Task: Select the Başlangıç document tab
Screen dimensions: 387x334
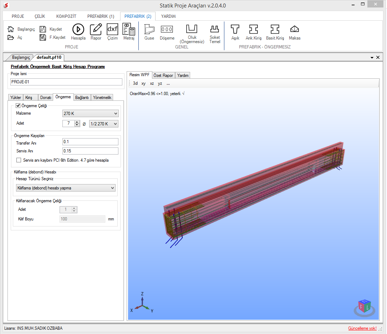Action: [x=21, y=57]
